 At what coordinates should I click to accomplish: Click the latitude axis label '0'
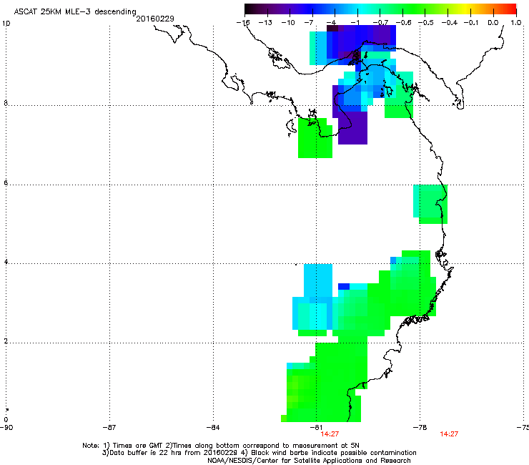(x=6, y=420)
